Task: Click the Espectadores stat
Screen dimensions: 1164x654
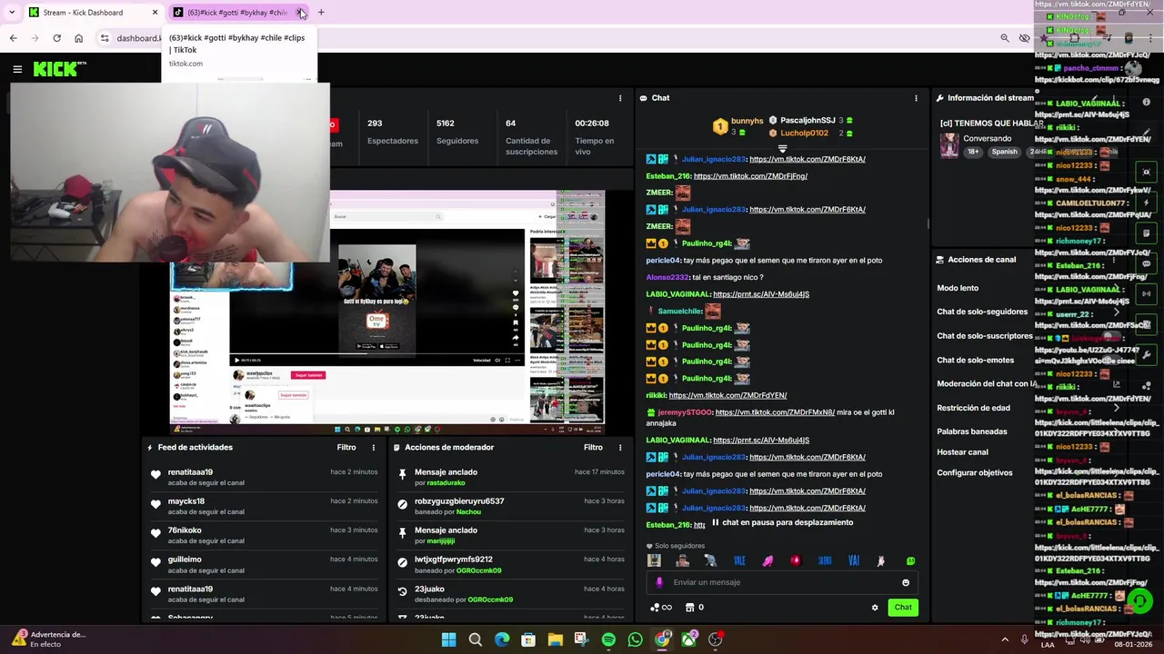Action: coord(392,132)
